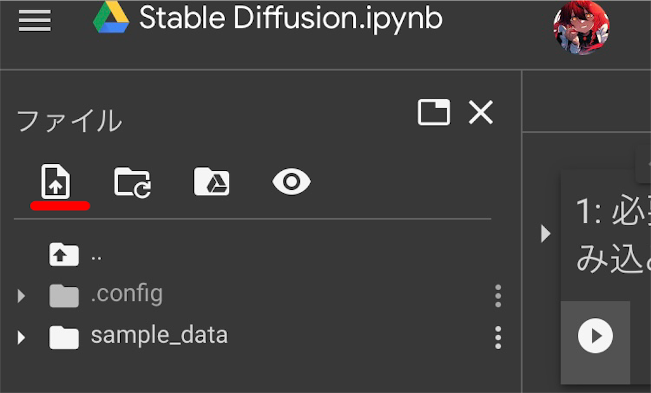Click the ファイル panel heading

click(x=69, y=121)
